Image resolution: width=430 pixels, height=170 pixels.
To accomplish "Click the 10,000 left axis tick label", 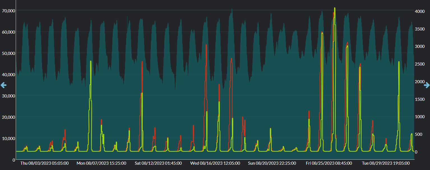I will click(8, 138).
